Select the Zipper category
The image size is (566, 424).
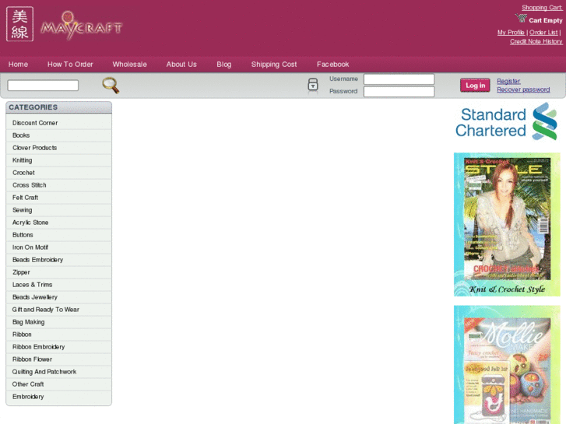(x=59, y=272)
